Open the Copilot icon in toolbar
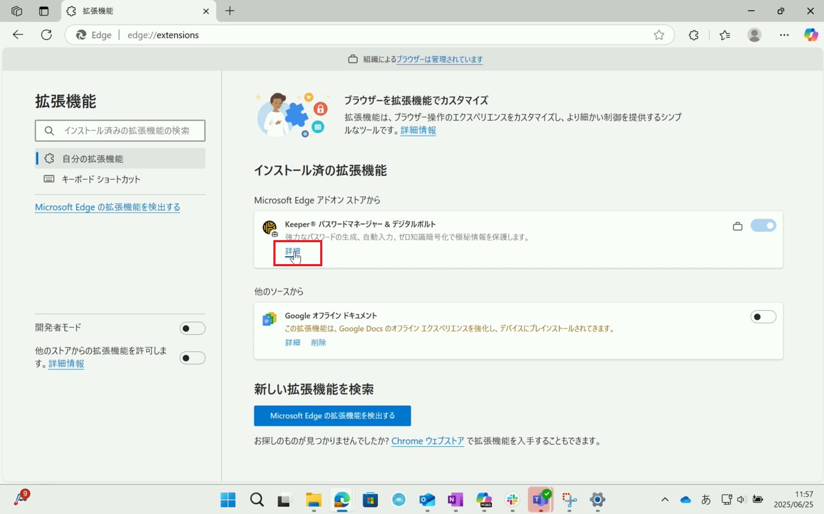The image size is (824, 514). (810, 35)
